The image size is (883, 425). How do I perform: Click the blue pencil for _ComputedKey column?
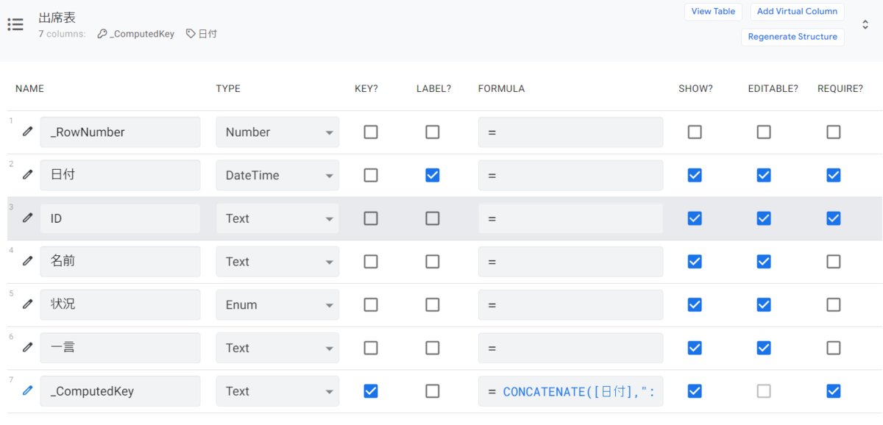click(x=28, y=390)
